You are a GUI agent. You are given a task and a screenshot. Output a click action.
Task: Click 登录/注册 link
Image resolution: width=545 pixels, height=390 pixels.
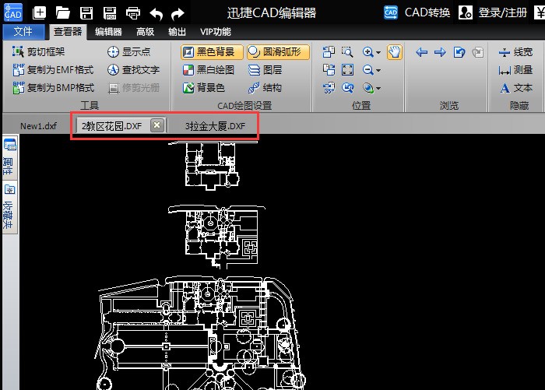(x=503, y=12)
